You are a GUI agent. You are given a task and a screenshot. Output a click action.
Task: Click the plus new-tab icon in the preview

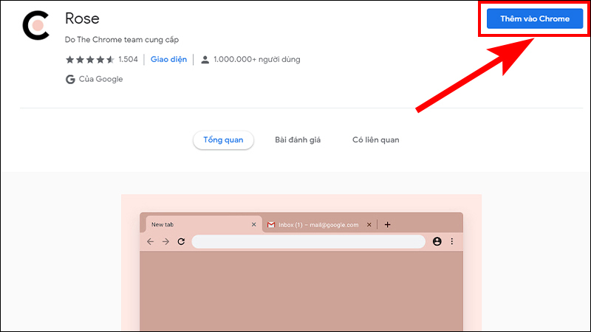(x=387, y=224)
